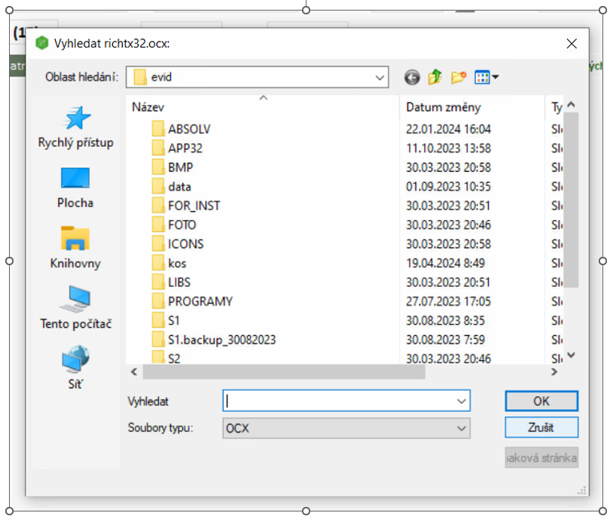Create a new folder icon

click(x=459, y=77)
